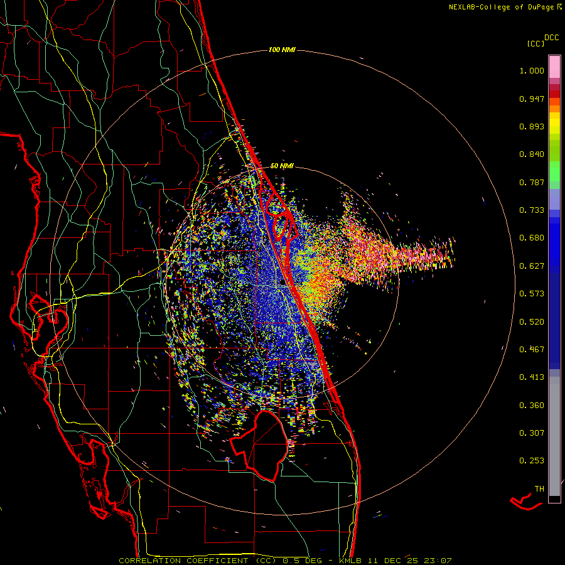Select the 0.627 scale value
The height and width of the screenshot is (565, 565).
532,266
